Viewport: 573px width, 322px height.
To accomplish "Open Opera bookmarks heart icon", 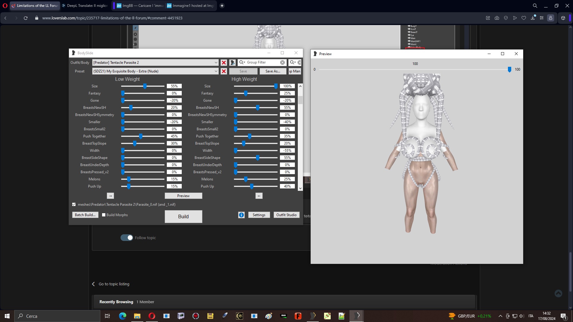I will pos(524,18).
